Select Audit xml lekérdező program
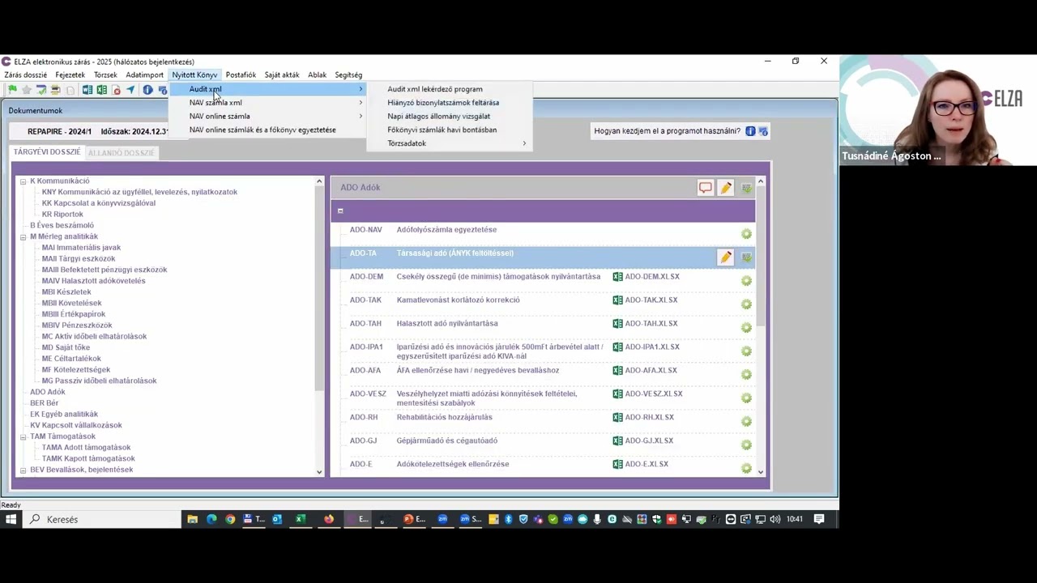 [x=450, y=89]
